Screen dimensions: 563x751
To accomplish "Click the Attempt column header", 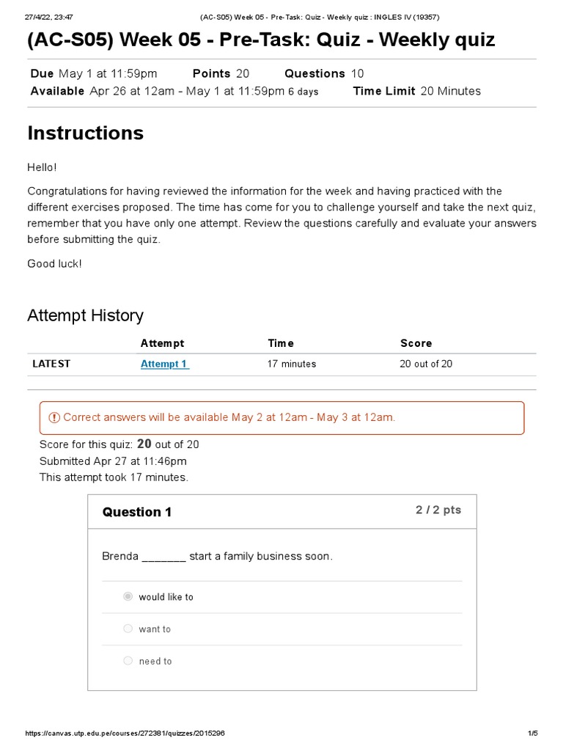I will pos(162,343).
